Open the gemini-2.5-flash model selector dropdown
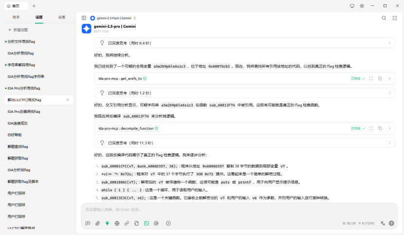404x235 pixels. point(113,18)
